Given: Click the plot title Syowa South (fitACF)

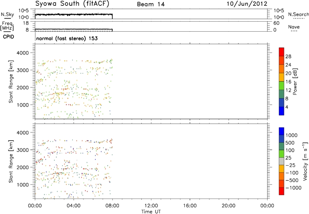Looking at the screenshot, I should 72,4.
